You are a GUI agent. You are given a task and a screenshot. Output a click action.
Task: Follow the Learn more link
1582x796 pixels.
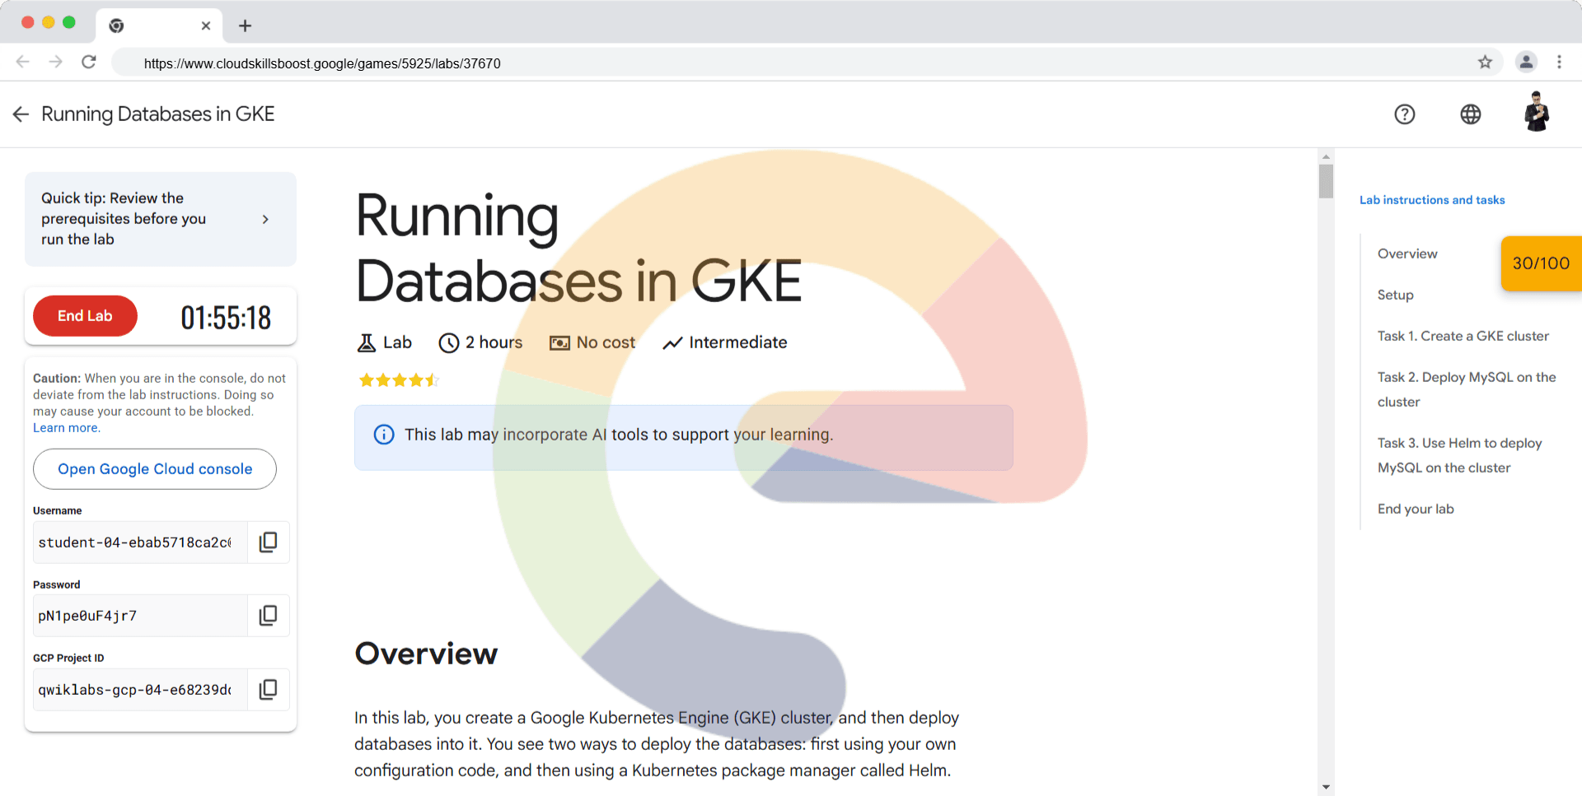(66, 428)
